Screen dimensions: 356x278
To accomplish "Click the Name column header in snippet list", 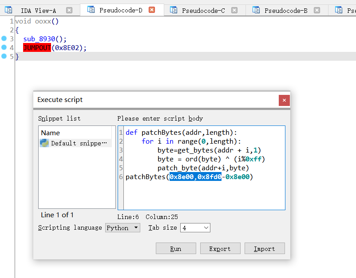I will point(51,133).
